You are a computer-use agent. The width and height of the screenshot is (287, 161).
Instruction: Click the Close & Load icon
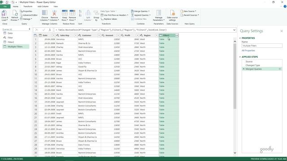4,13
